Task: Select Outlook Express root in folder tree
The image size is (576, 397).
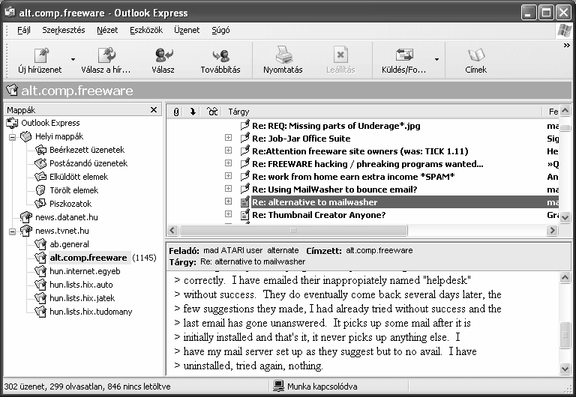Action: tap(50, 123)
